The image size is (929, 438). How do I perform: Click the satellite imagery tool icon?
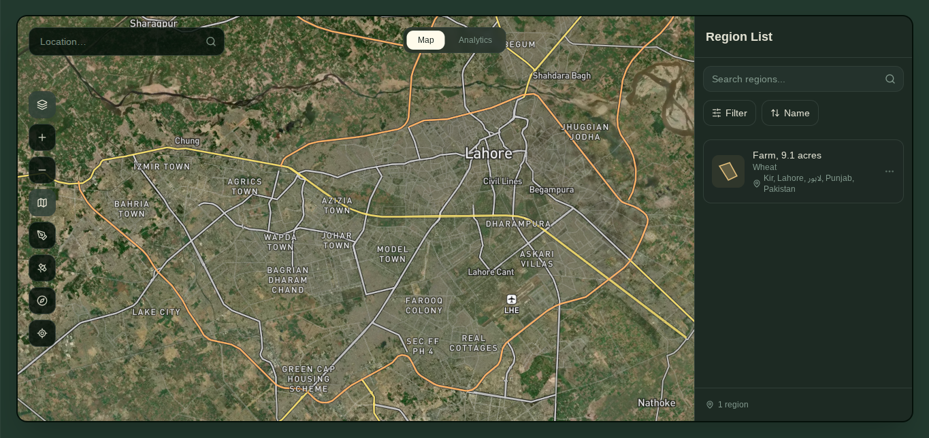(x=42, y=268)
